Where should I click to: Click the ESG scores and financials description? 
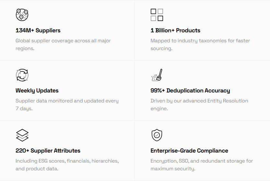pyautogui.click(x=67, y=165)
